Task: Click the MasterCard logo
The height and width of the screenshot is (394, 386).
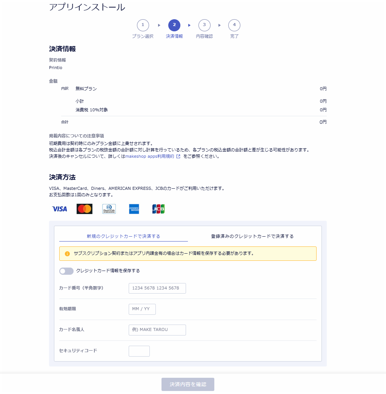Action: click(x=85, y=209)
